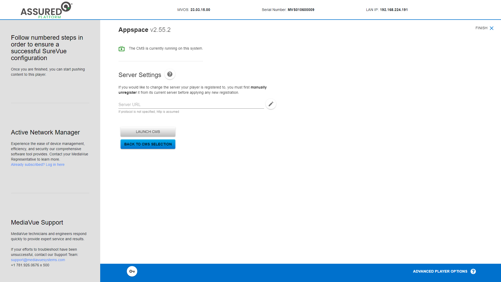Viewport: 501px width, 282px height.
Task: Focus the Server URL input field
Action: click(x=191, y=104)
